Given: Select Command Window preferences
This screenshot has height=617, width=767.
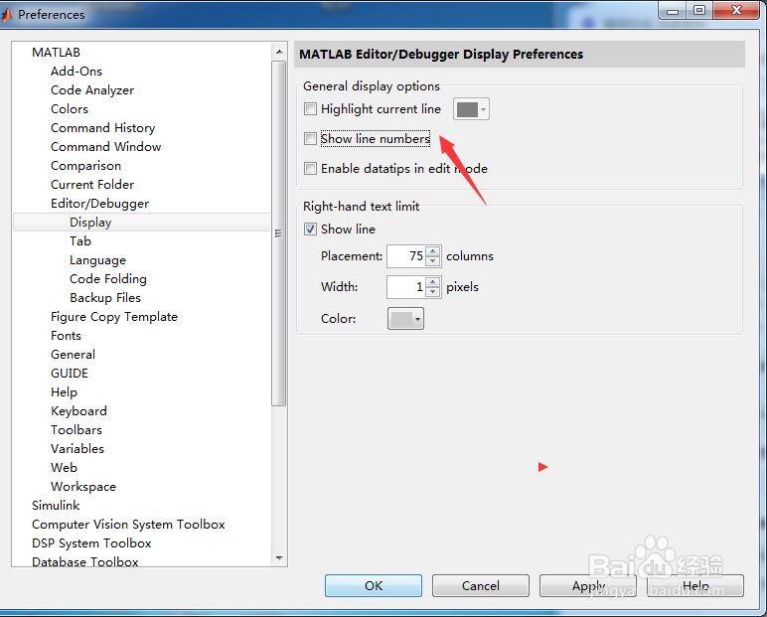Looking at the screenshot, I should point(105,147).
